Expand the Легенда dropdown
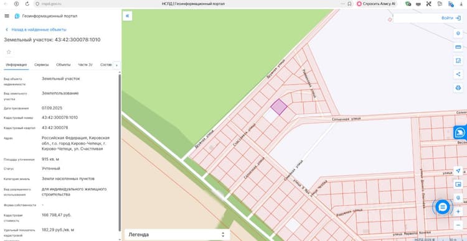This screenshot has height=241, width=467. pos(177,234)
